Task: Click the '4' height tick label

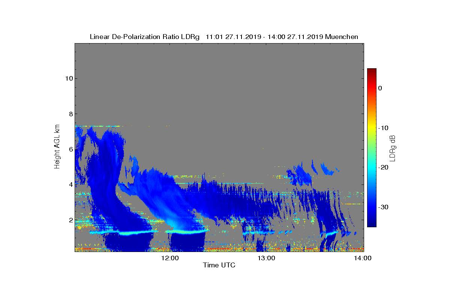Action: [70, 184]
